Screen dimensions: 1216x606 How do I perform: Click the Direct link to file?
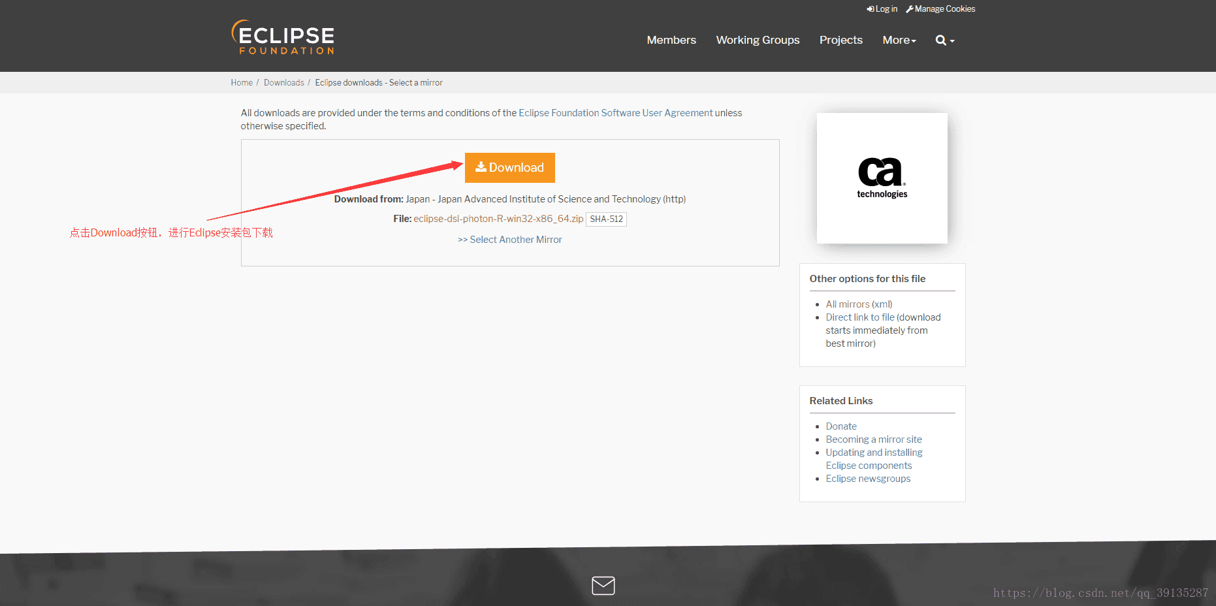point(860,317)
